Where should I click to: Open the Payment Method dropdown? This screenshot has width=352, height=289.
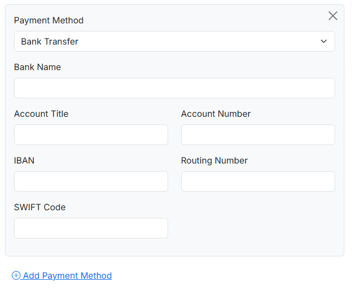(175, 41)
